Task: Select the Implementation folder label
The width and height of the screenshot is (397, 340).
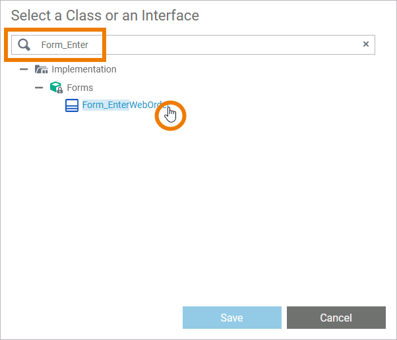Action: pos(84,69)
